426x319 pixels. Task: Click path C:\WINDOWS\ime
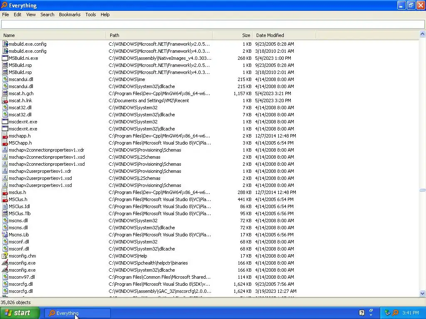(127, 79)
